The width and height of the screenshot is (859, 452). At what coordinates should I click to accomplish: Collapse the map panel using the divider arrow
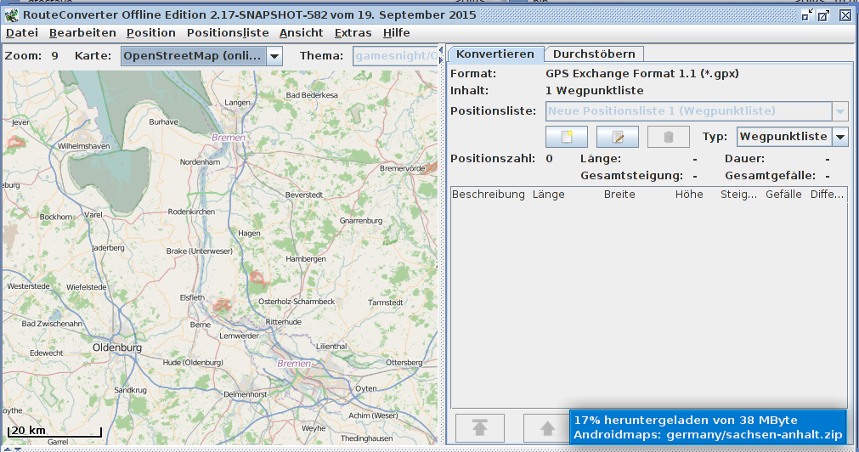coord(440,51)
